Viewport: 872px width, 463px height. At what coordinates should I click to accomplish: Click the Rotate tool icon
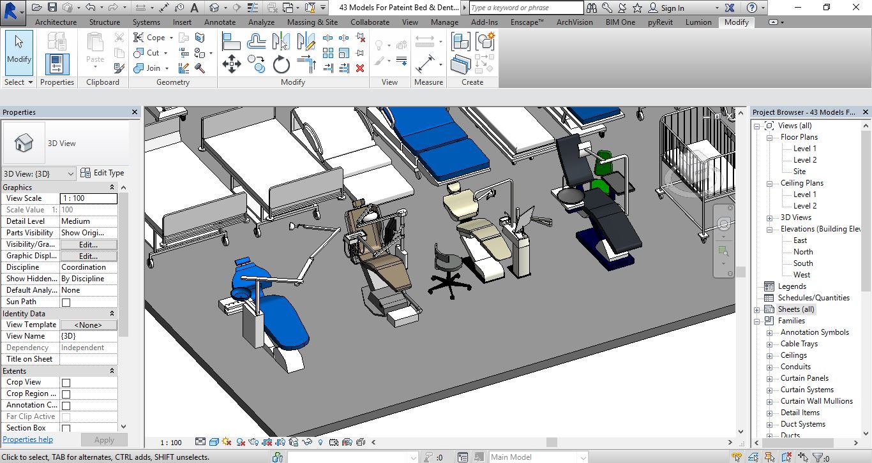282,64
